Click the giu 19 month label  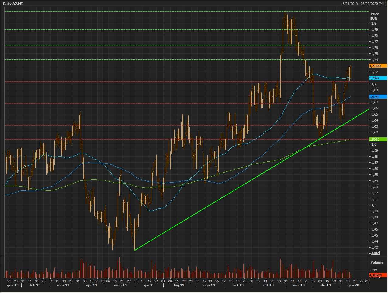tap(149, 285)
